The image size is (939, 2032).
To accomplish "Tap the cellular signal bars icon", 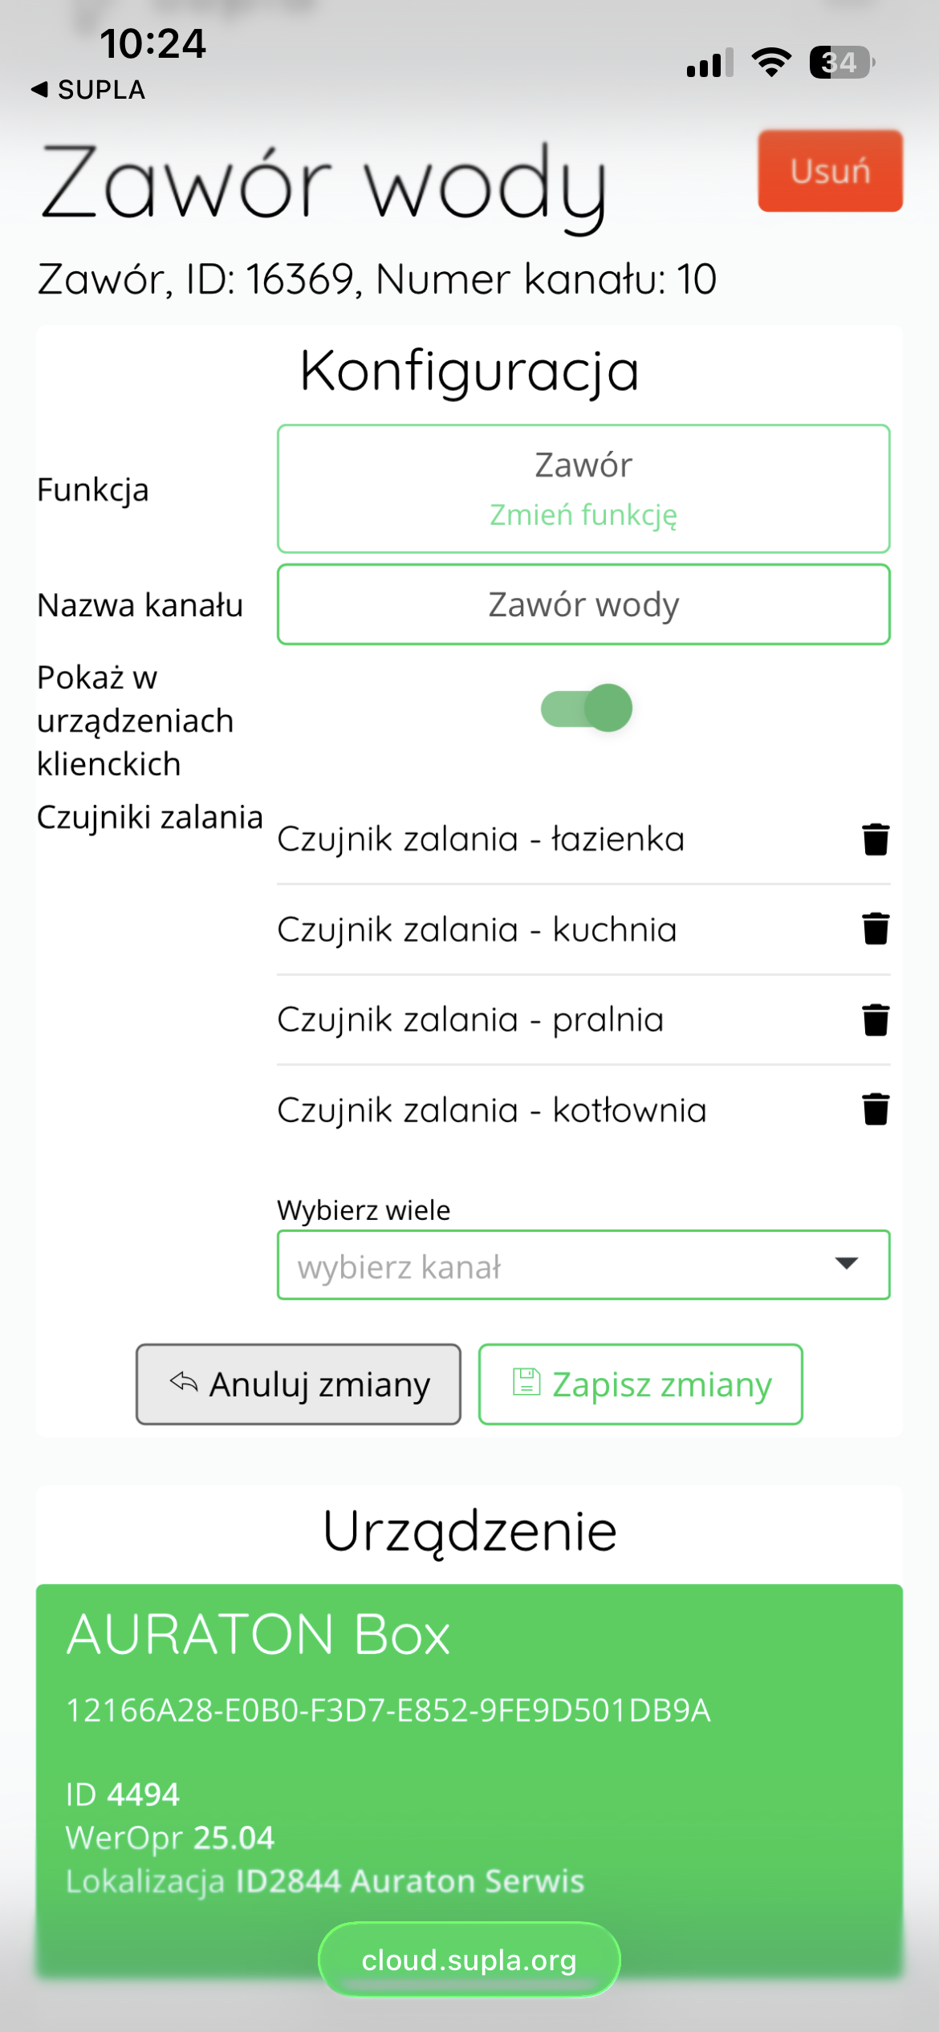I will pos(709,63).
